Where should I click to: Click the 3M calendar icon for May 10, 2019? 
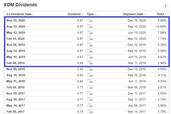(90, 57)
